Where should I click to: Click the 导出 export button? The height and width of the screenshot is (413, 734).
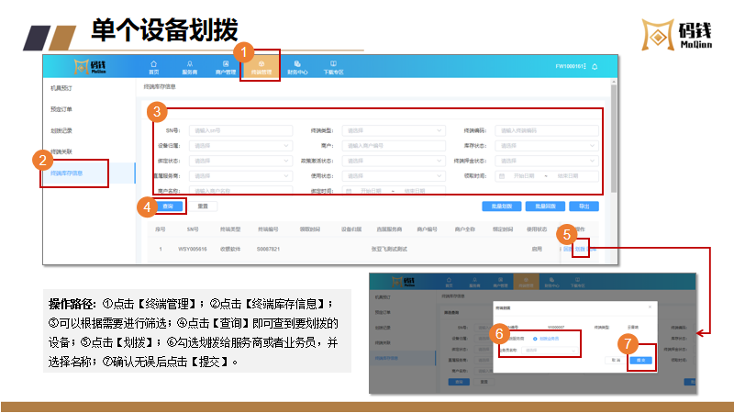click(584, 206)
